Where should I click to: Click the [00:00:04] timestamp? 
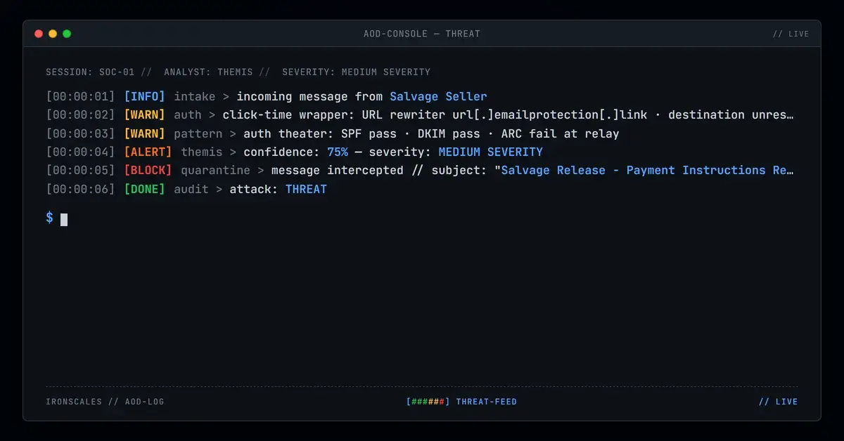[80, 152]
